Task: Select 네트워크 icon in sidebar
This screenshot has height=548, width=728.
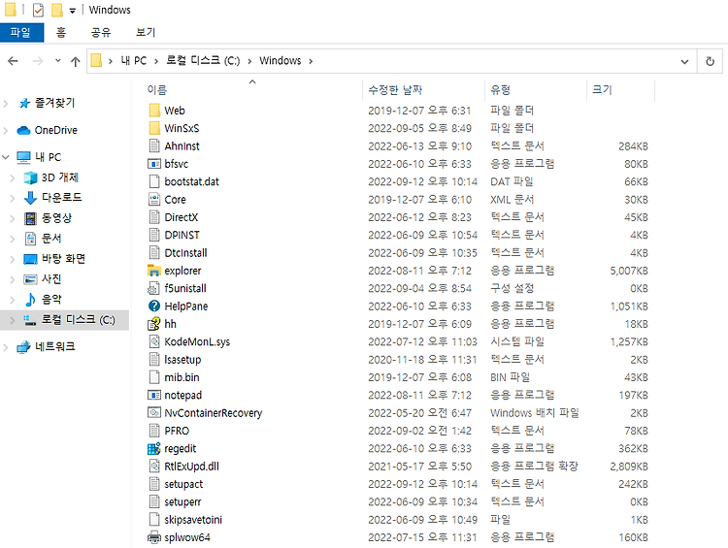Action: pyautogui.click(x=23, y=346)
